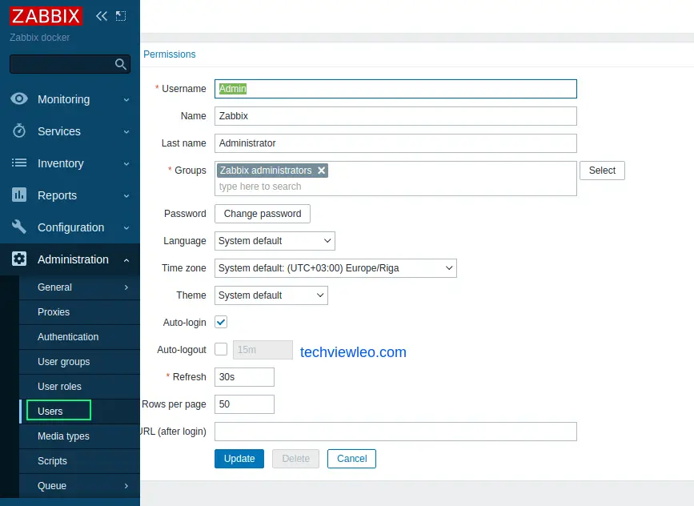The image size is (694, 506).
Task: Open the Time zone dropdown
Action: click(x=335, y=268)
